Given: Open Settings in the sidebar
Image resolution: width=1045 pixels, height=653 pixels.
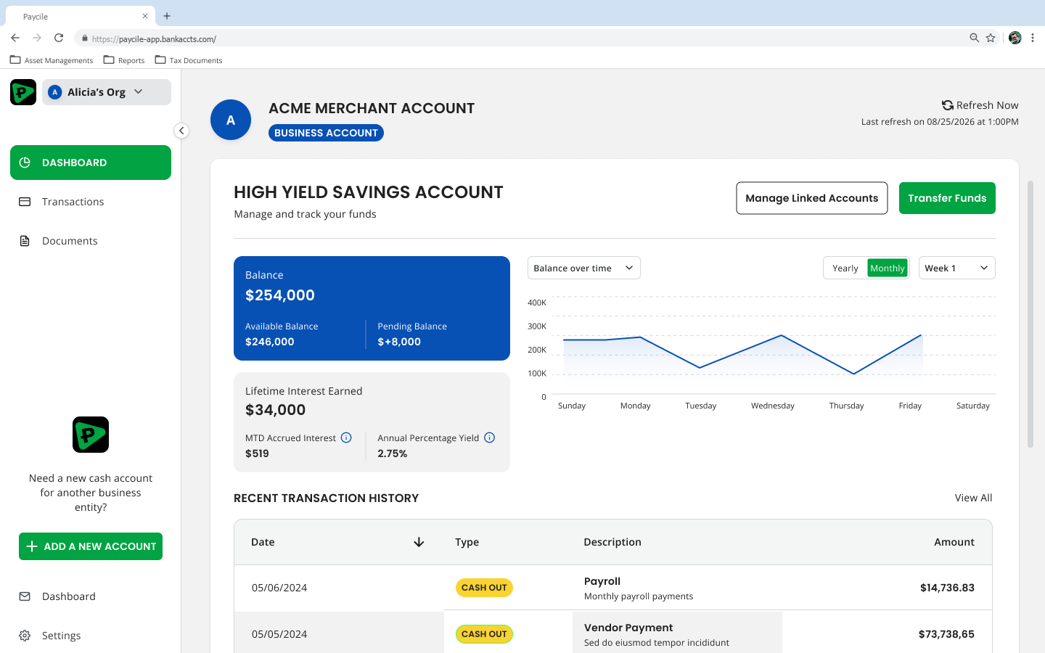Looking at the screenshot, I should coord(91,636).
